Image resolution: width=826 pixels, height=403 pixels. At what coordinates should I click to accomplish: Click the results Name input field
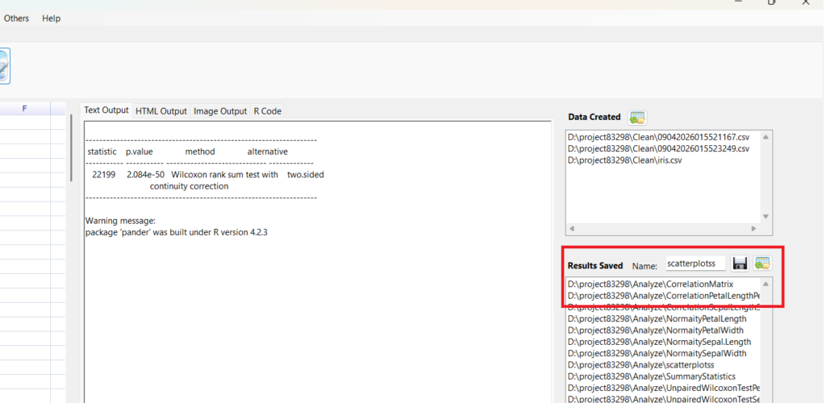pos(695,264)
